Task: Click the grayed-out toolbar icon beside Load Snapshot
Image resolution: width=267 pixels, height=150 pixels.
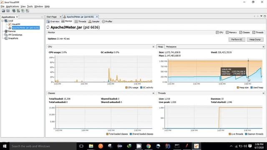Action: tap(8, 11)
